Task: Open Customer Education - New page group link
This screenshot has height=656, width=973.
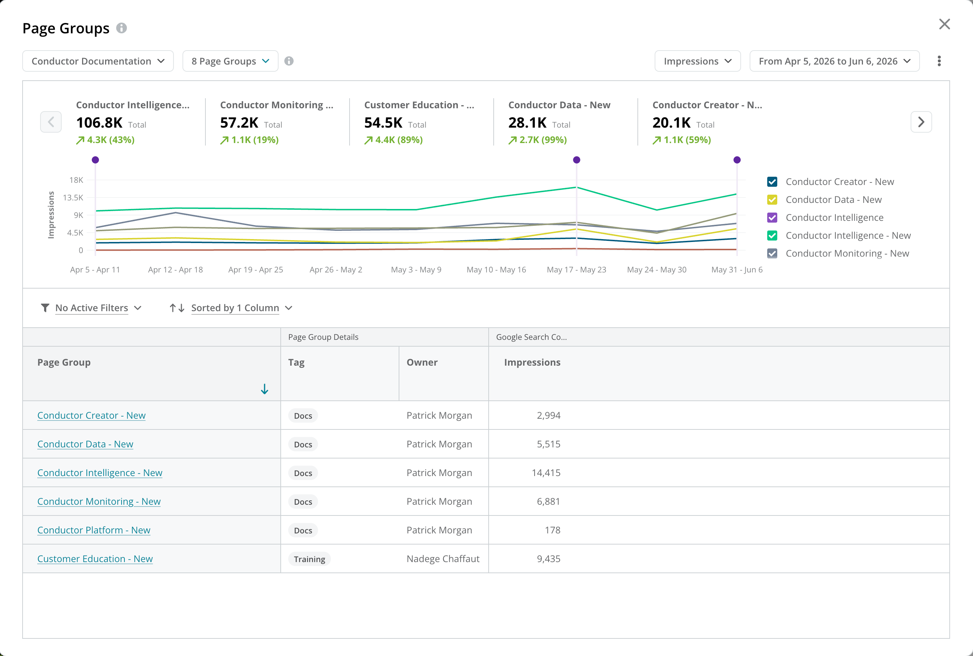Action: (95, 558)
